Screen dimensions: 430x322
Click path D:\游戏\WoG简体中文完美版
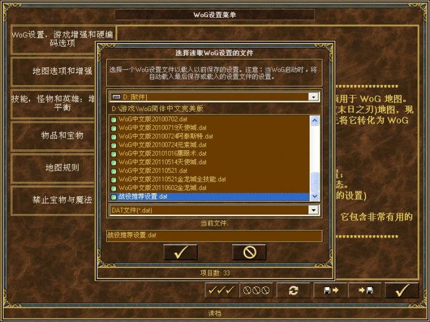[x=157, y=109]
